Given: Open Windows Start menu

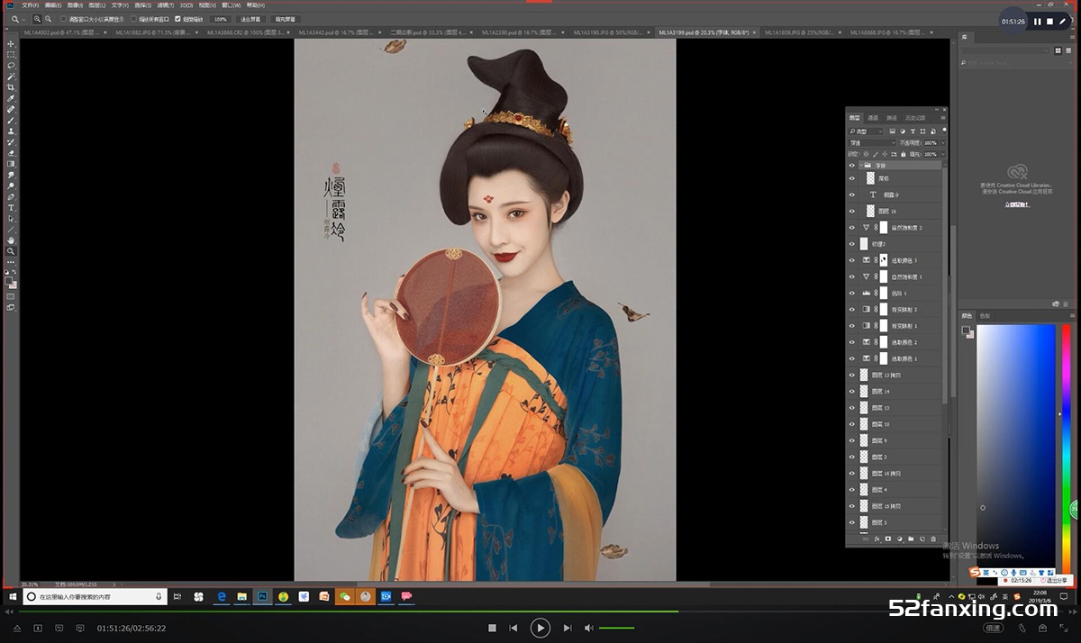Looking at the screenshot, I should coord(12,596).
